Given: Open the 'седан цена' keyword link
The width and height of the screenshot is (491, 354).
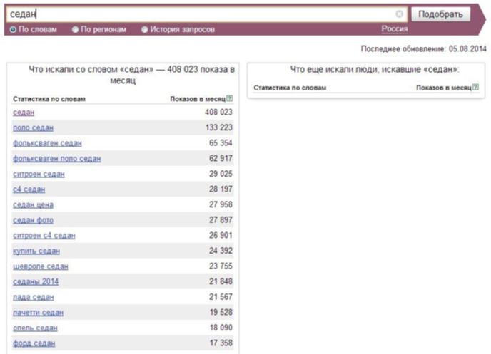Looking at the screenshot, I should point(34,205).
